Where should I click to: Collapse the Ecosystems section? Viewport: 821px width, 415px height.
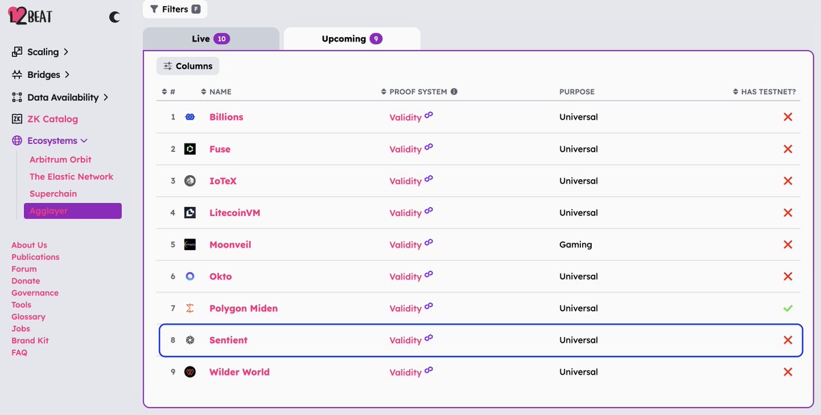[x=84, y=141]
